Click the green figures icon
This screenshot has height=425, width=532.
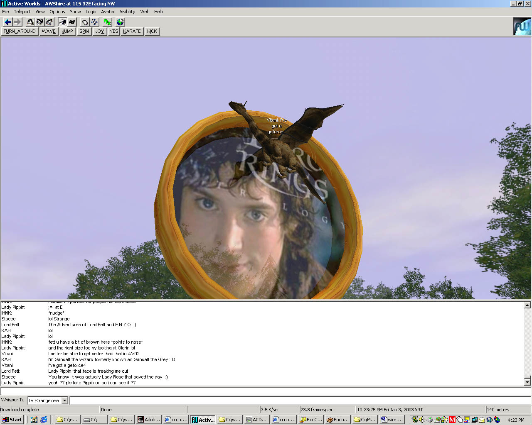point(107,22)
